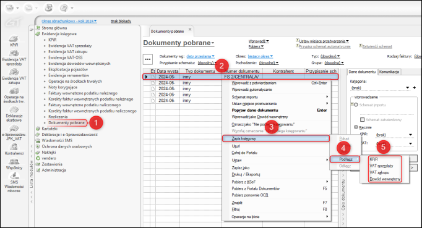Open Okres obrachunkowy - Rok 2024 dropdown
This screenshot has height=228, width=422.
point(69,21)
